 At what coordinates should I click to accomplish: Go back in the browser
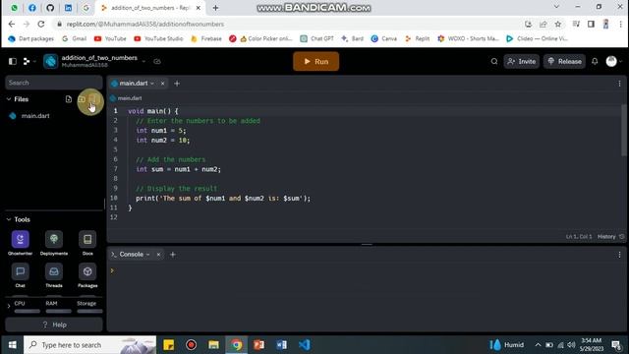pyautogui.click(x=12, y=24)
